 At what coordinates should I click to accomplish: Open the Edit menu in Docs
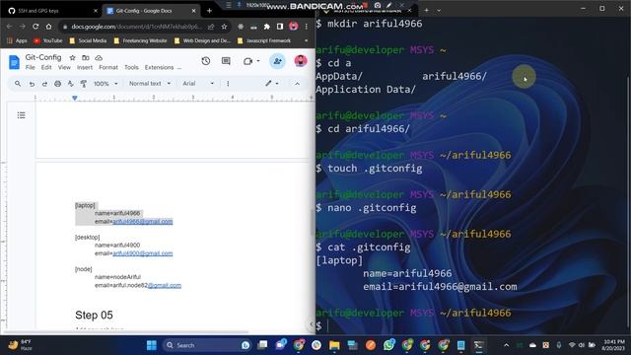click(x=46, y=67)
